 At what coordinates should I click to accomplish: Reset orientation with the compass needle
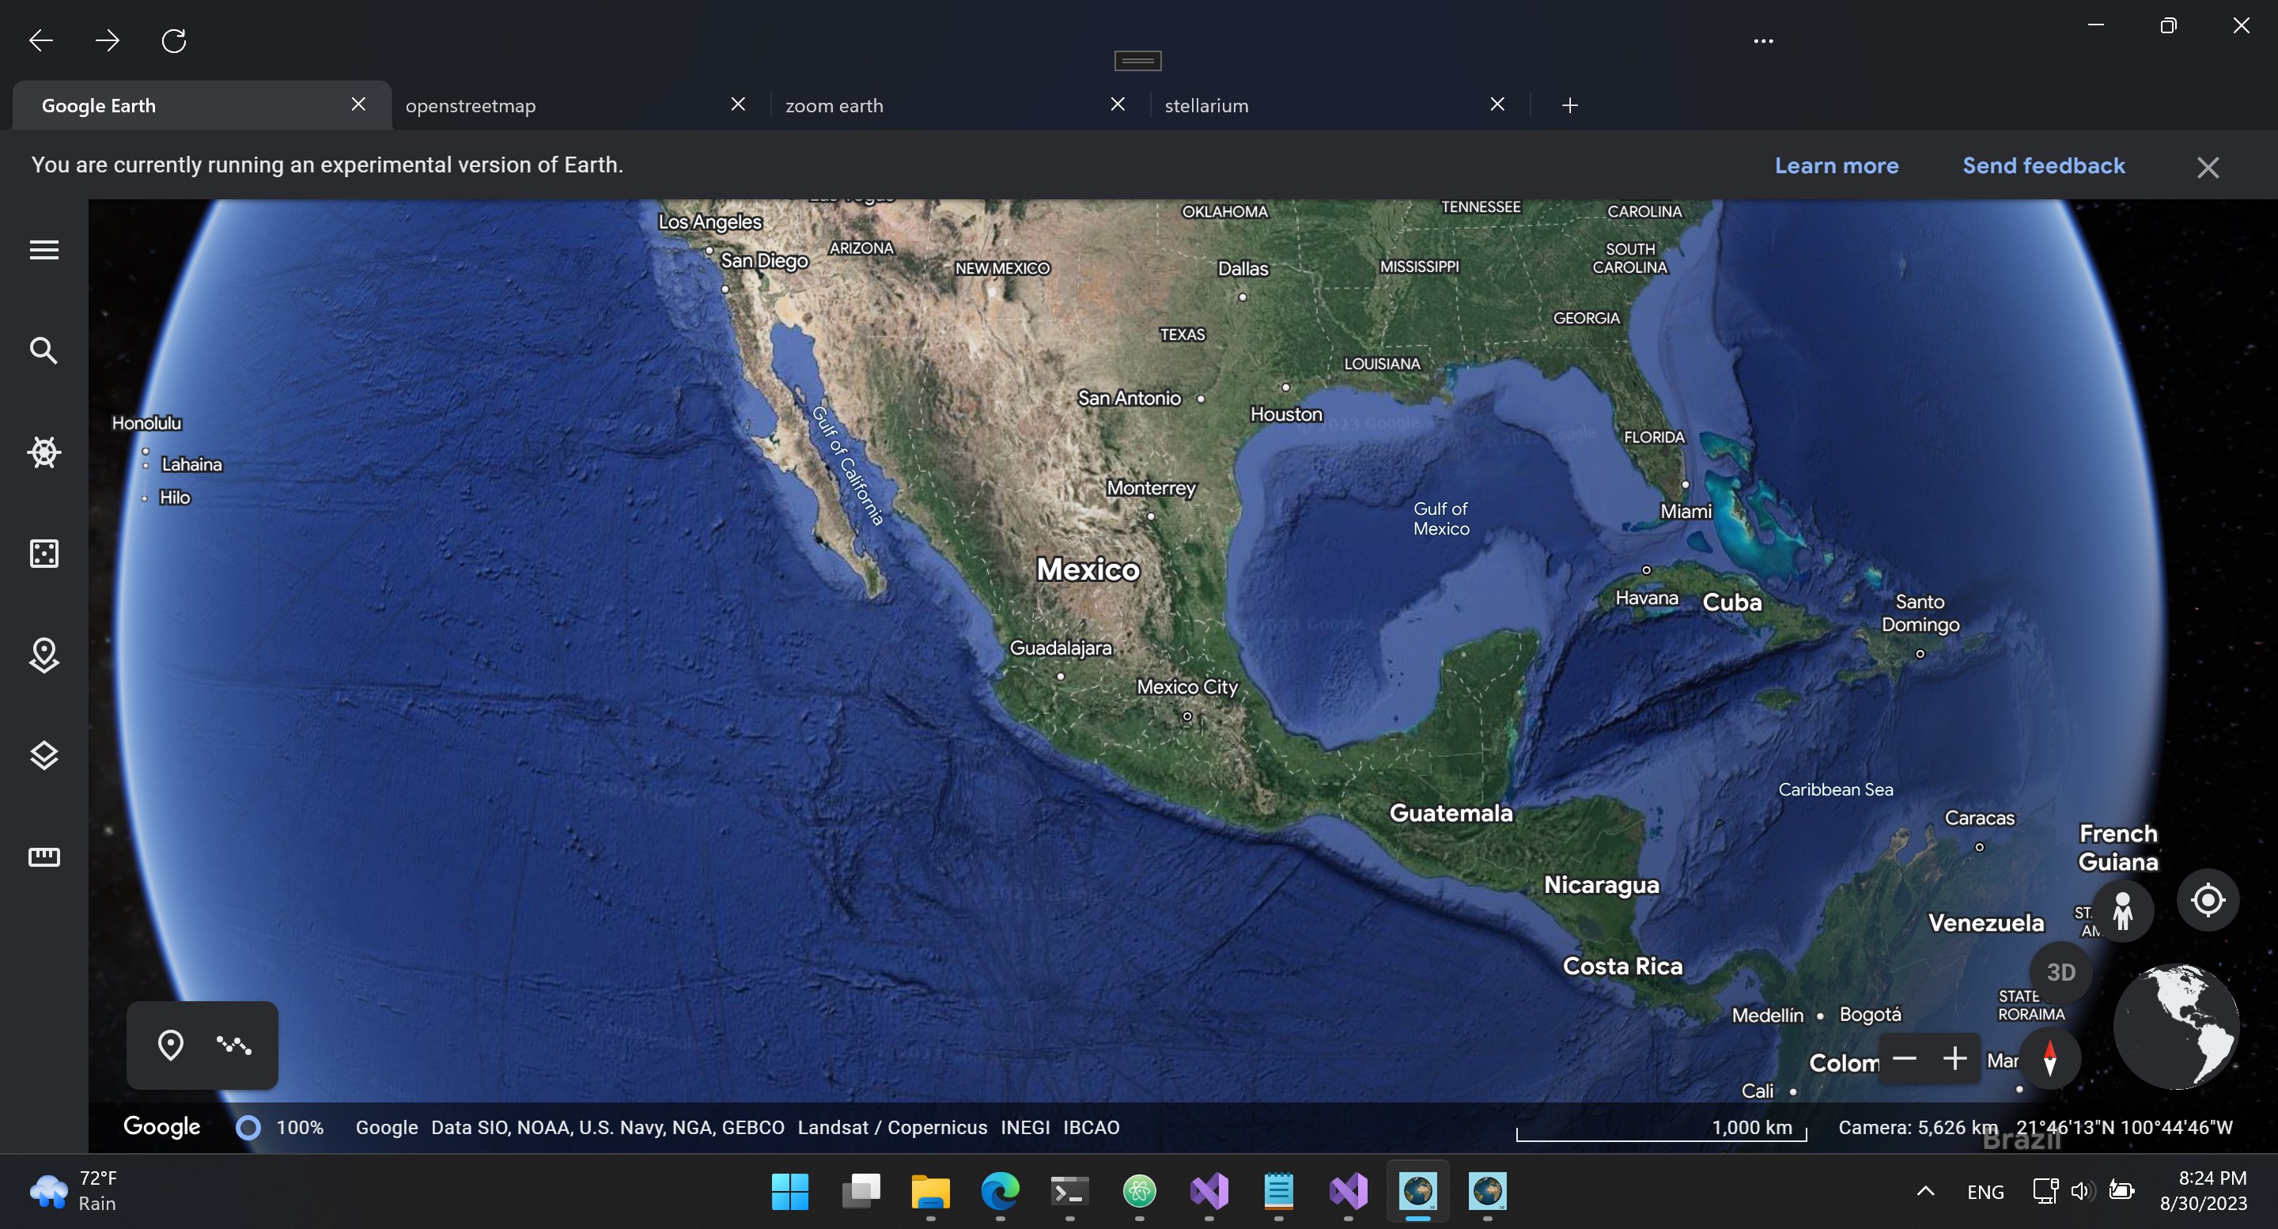click(2050, 1058)
